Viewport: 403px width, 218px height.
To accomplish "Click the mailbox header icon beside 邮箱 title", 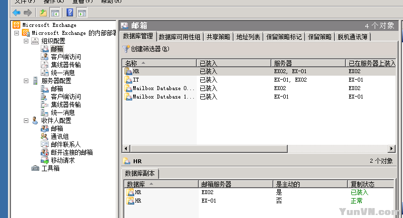I will tap(125, 25).
